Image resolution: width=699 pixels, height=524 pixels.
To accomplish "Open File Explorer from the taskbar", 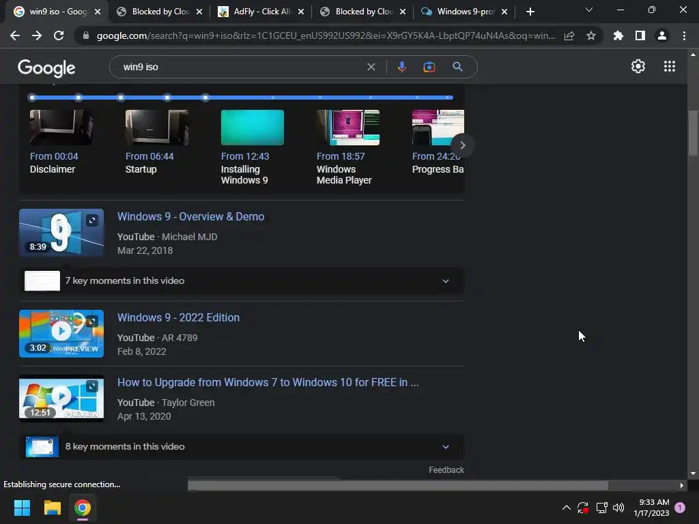I will pyautogui.click(x=52, y=508).
